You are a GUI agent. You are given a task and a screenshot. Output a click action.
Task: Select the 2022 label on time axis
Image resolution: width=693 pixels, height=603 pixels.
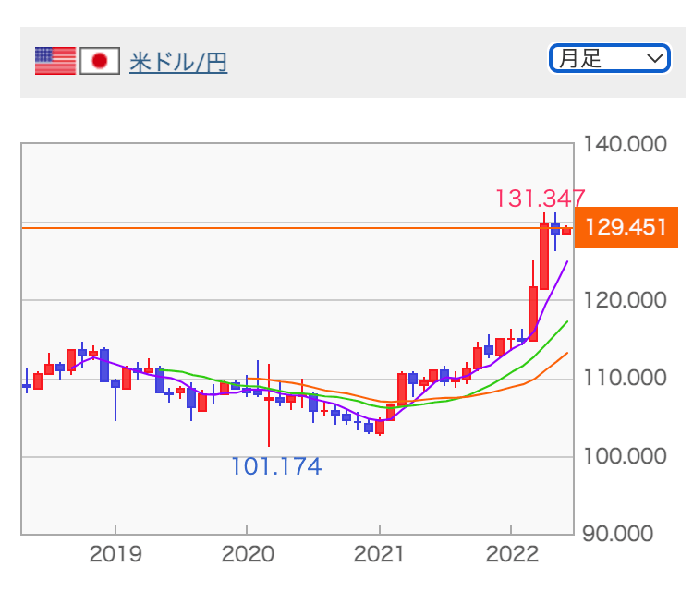pos(511,554)
